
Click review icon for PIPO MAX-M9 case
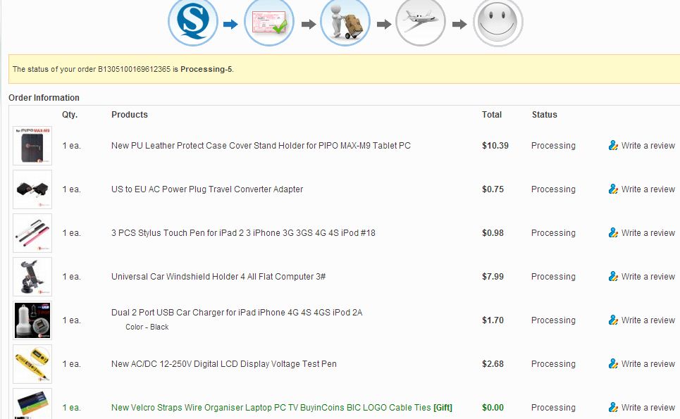[613, 146]
